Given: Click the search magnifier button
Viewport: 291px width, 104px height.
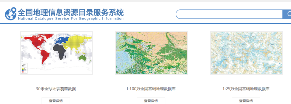Looking at the screenshot, I should coord(287,14).
